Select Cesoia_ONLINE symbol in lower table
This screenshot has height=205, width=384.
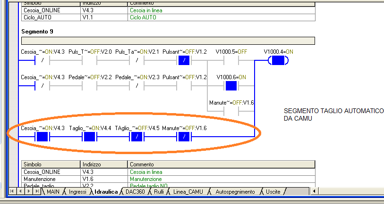tap(51, 172)
